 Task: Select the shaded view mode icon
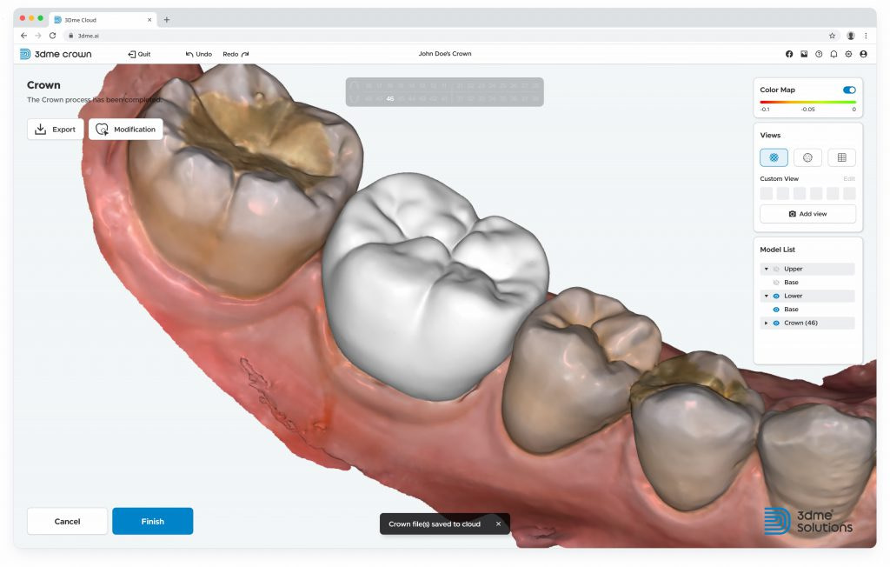774,157
